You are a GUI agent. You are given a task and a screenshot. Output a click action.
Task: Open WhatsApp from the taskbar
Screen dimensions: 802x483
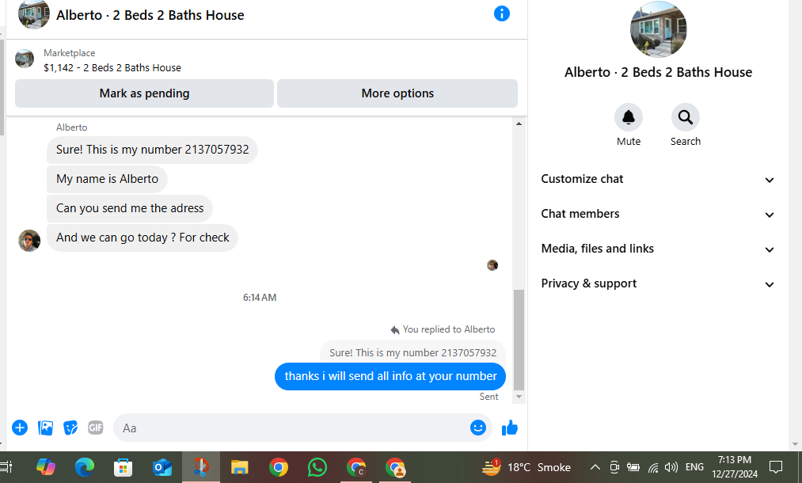(x=317, y=467)
